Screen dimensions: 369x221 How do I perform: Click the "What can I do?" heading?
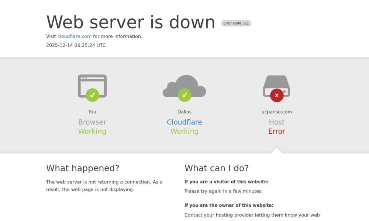[x=217, y=168]
